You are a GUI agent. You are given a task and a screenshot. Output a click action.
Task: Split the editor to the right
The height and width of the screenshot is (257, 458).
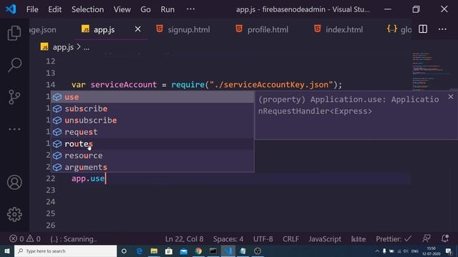(423, 29)
